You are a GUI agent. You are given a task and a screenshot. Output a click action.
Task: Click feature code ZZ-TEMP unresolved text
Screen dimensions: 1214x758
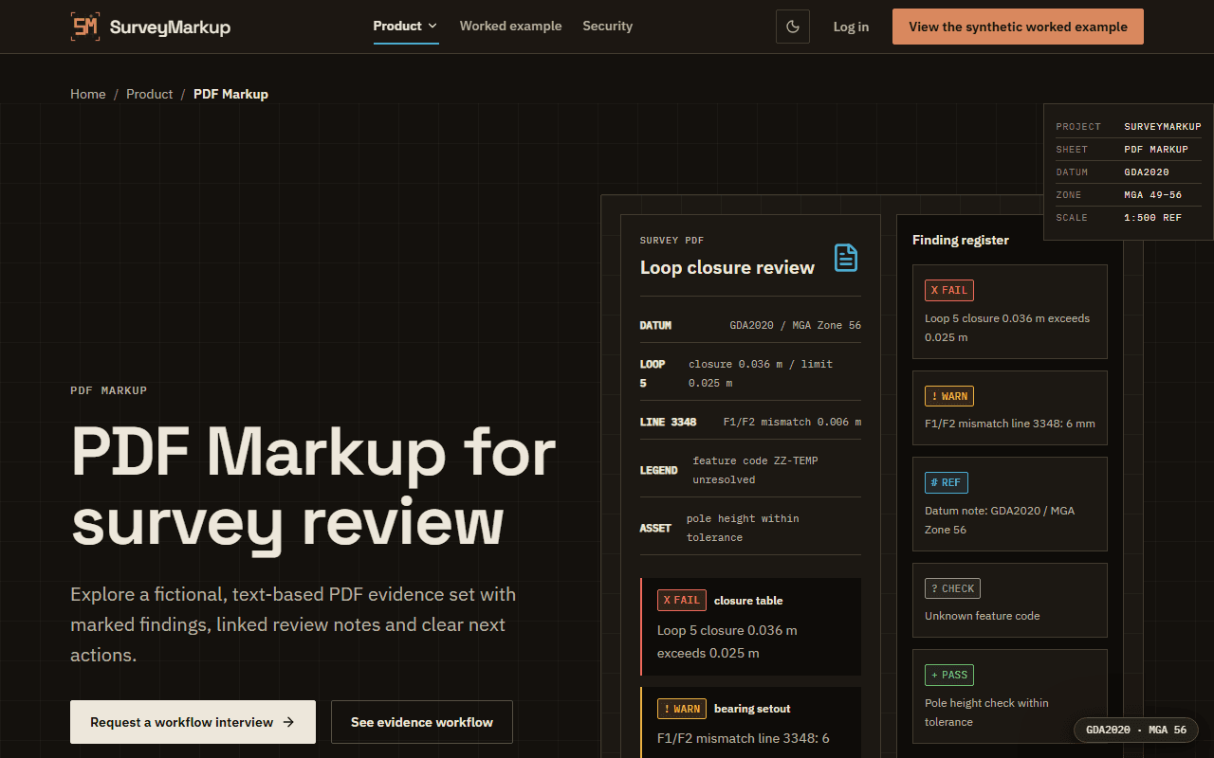(x=755, y=470)
